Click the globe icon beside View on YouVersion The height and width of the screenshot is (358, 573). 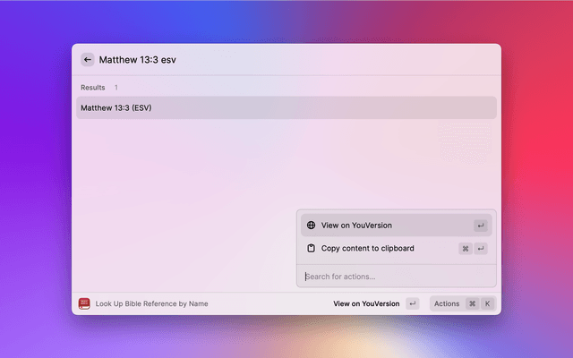pyautogui.click(x=311, y=226)
